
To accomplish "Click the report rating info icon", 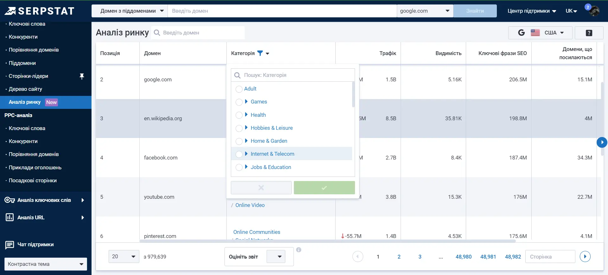I will [x=299, y=250].
